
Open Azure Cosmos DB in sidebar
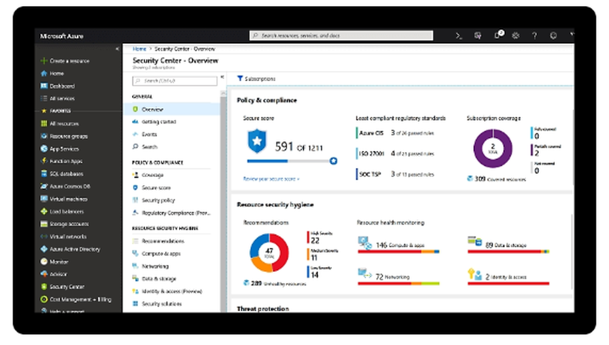click(x=65, y=186)
